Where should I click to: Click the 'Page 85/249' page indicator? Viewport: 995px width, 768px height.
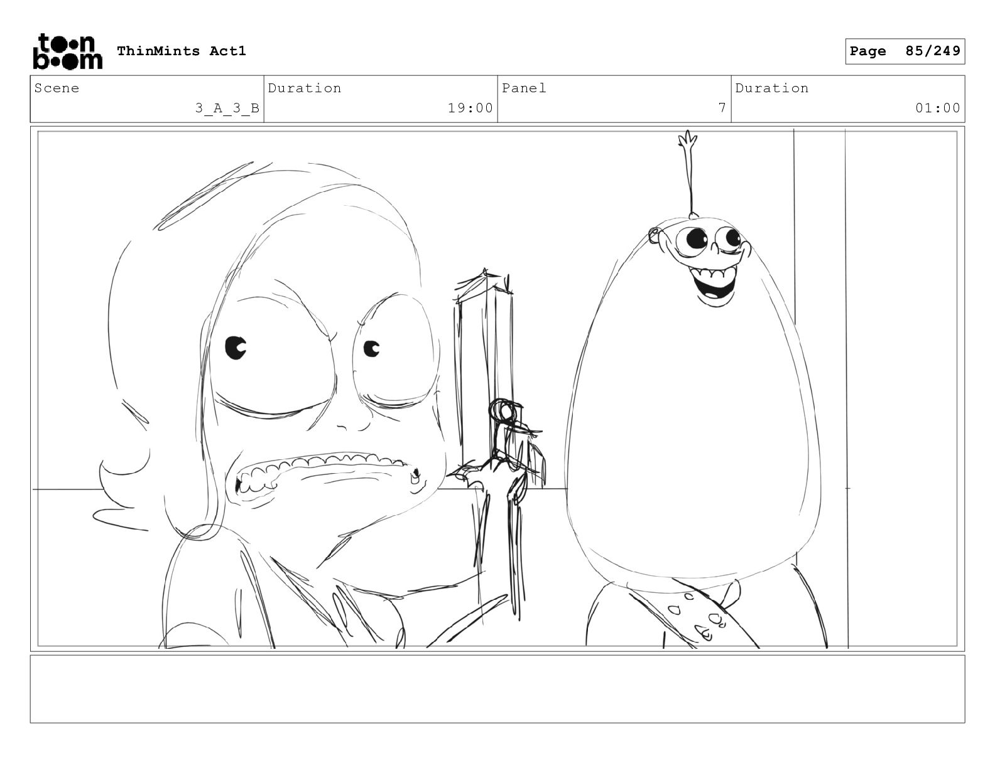905,51
